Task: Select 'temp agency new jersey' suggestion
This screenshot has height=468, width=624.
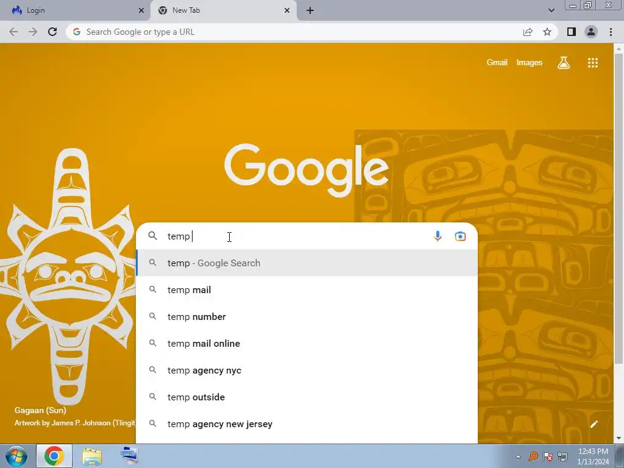Action: click(307, 424)
